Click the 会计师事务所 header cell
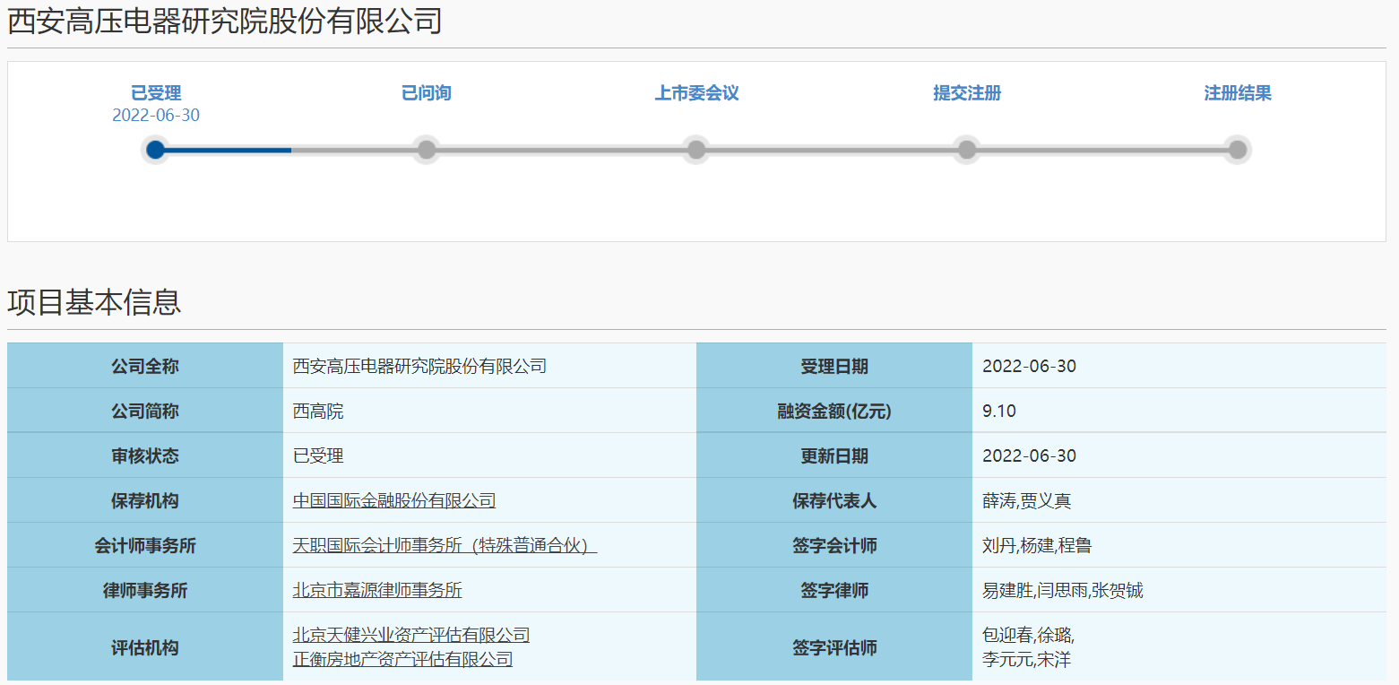 coord(145,545)
